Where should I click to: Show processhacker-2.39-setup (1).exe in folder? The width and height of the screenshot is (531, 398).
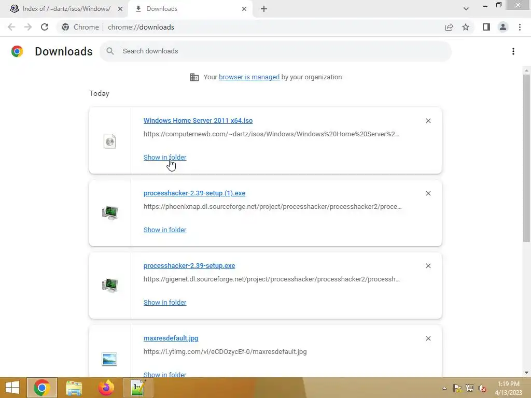coord(165,230)
